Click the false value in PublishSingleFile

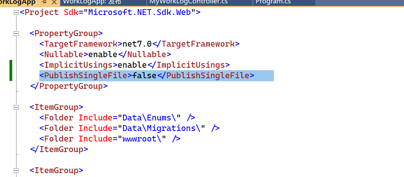pyautogui.click(x=144, y=75)
